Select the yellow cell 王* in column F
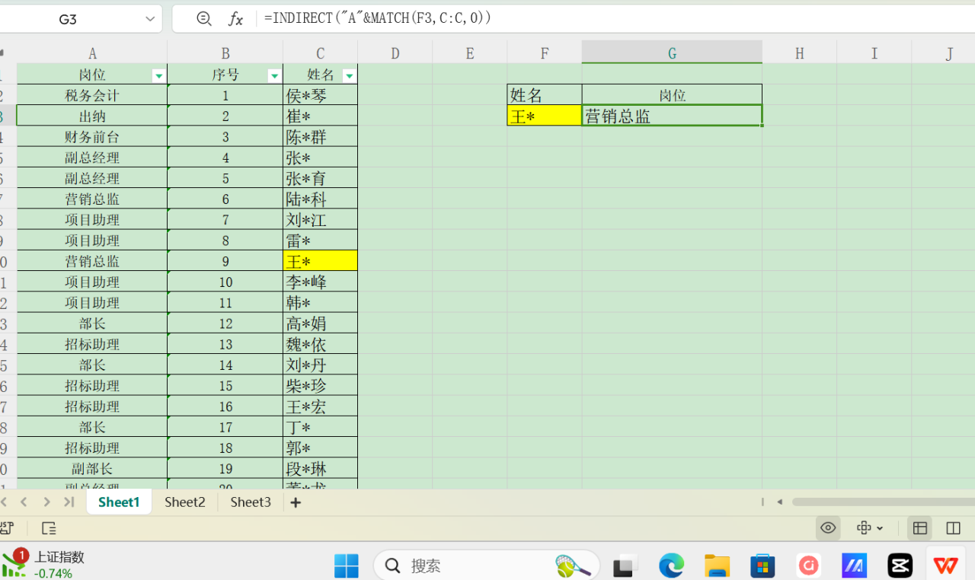 click(545, 116)
